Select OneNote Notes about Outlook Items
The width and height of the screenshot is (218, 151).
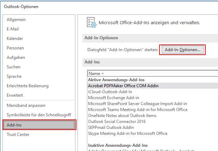pyautogui.click(x=122, y=116)
